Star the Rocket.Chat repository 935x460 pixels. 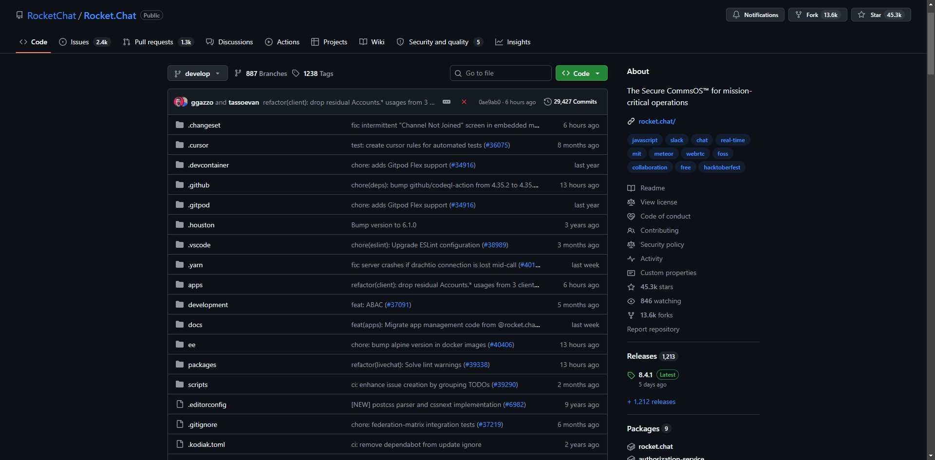click(x=881, y=15)
